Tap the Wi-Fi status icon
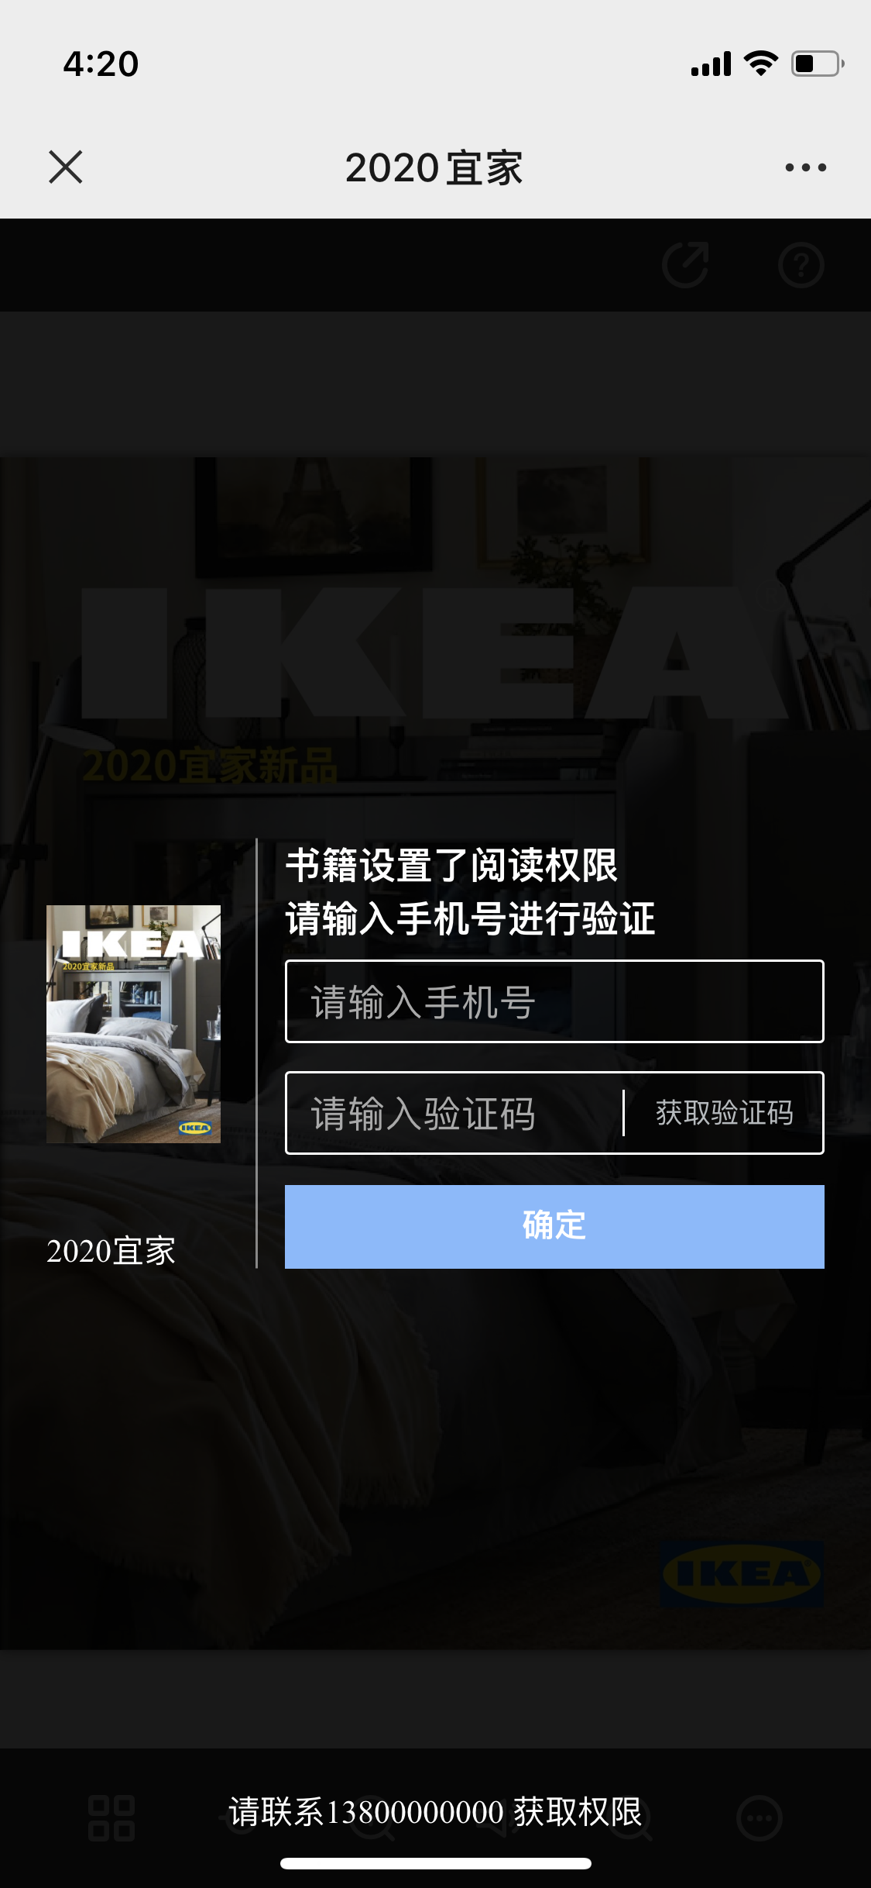The width and height of the screenshot is (871, 1888). pyautogui.click(x=761, y=64)
